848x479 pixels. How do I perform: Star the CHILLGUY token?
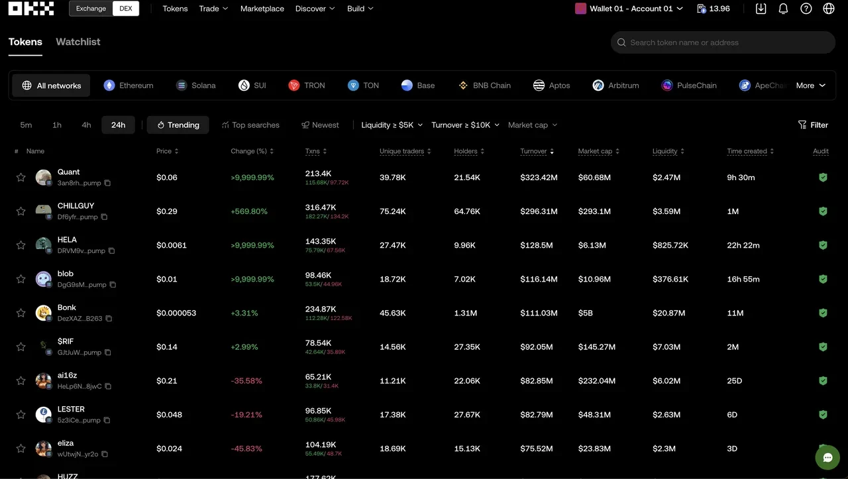coord(21,211)
